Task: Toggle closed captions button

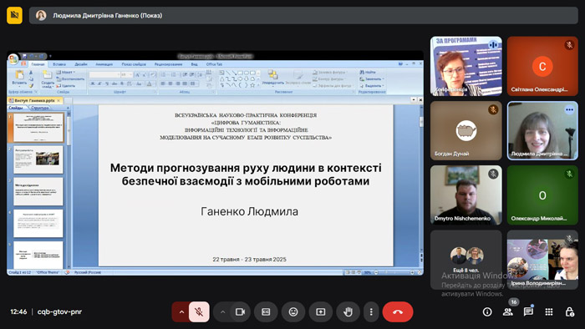Action: [266, 311]
